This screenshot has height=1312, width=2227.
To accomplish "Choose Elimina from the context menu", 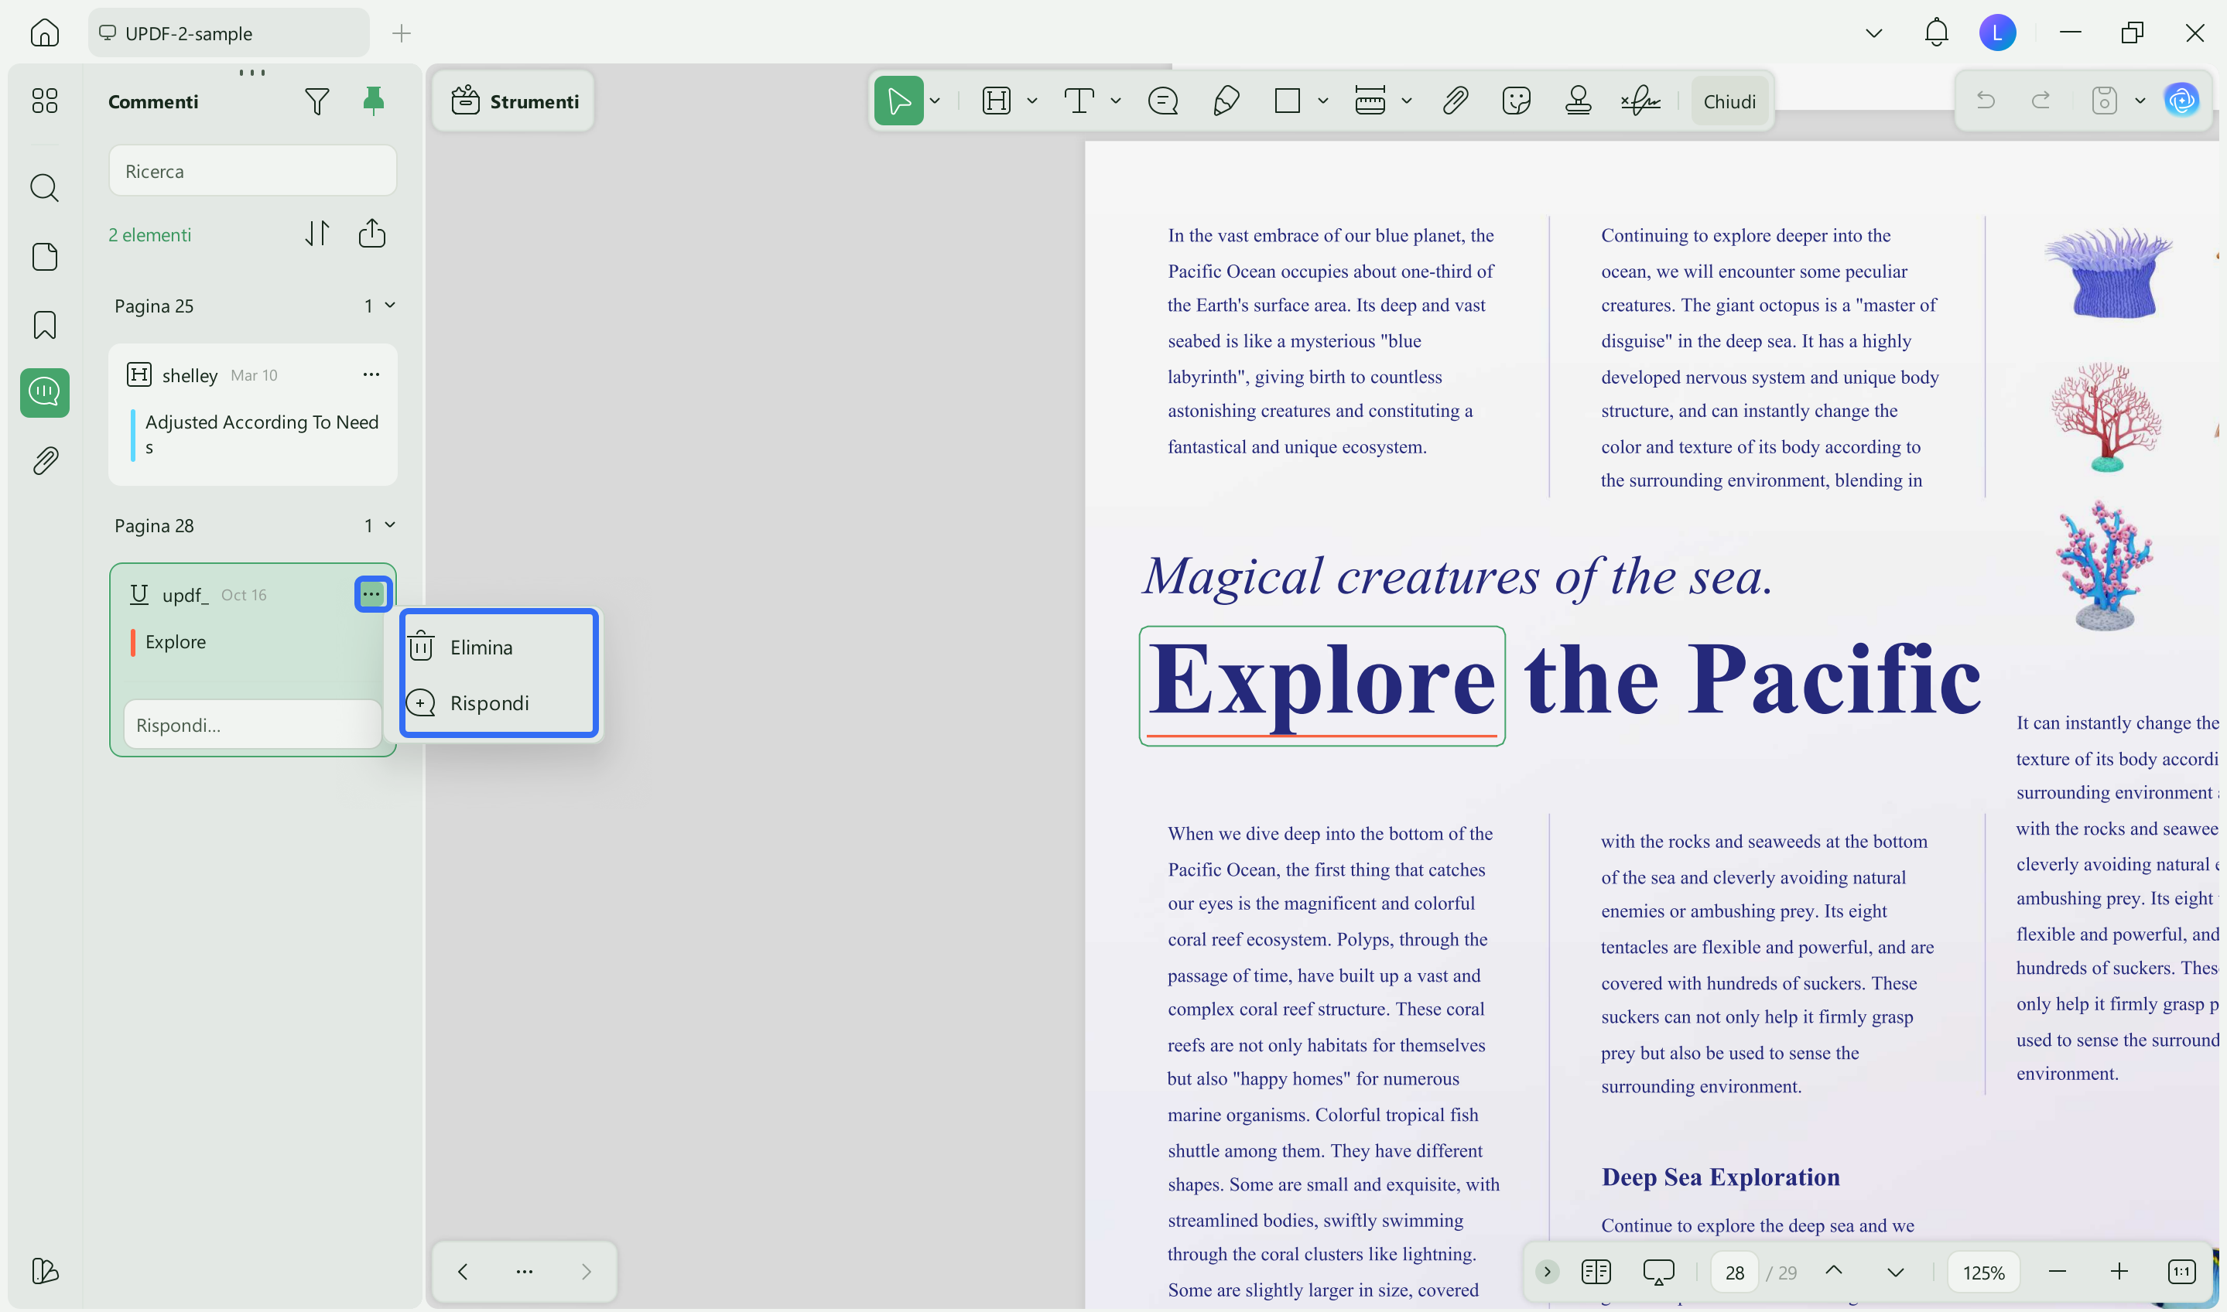I will point(481,647).
